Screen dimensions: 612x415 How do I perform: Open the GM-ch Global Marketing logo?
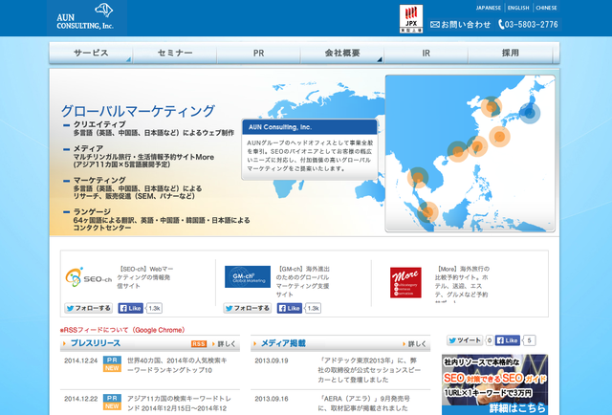(248, 276)
